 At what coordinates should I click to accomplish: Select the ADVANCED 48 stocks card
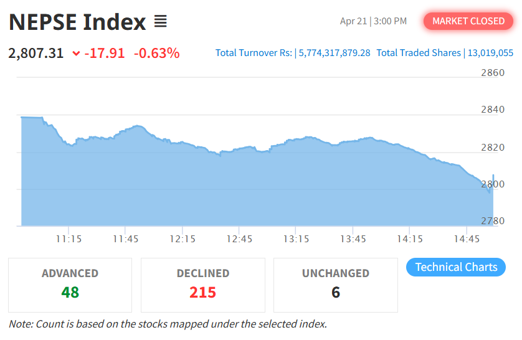pos(70,285)
